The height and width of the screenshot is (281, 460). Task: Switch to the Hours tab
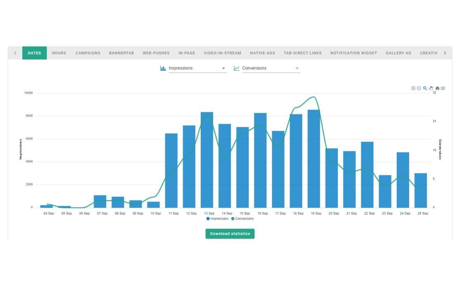tap(59, 53)
